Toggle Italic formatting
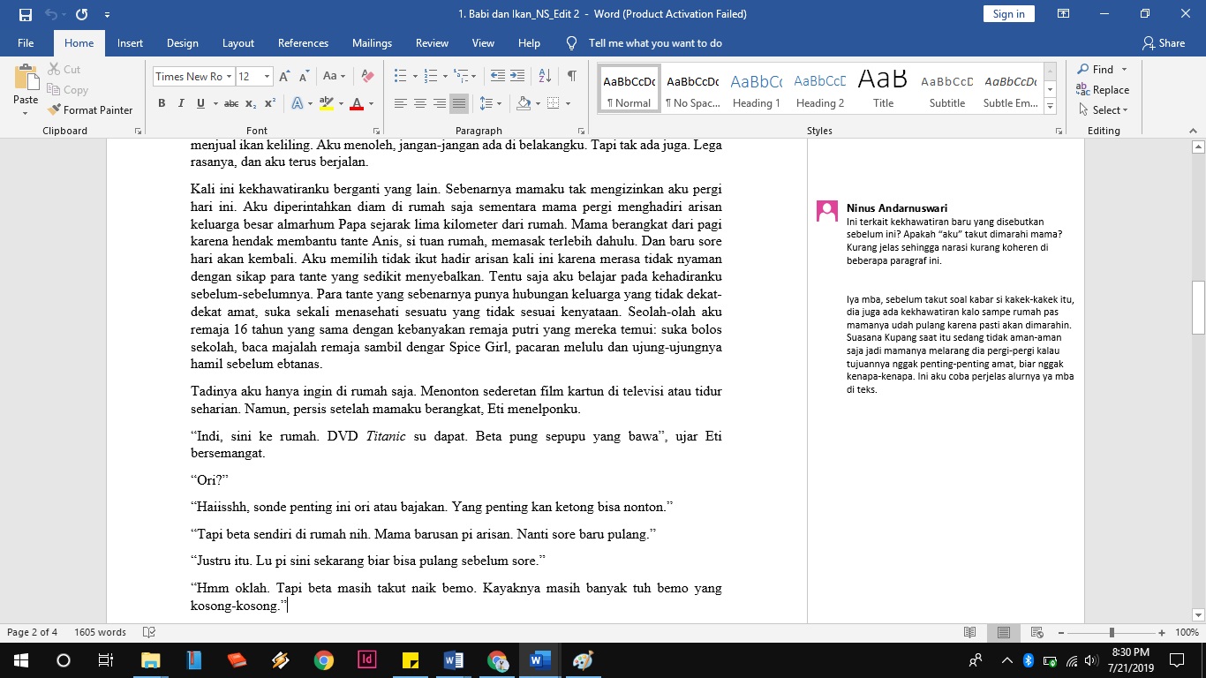 click(x=181, y=104)
